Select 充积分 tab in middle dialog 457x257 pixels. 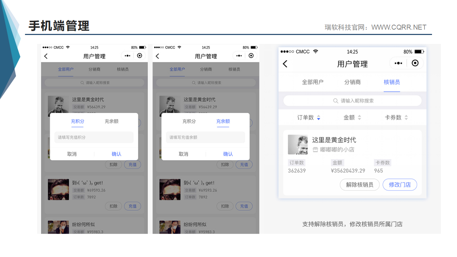click(x=189, y=121)
